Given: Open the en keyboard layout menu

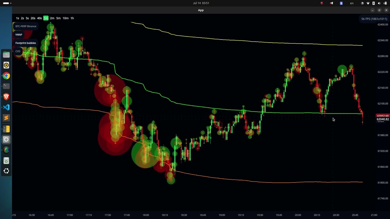Looking at the screenshot, I should click(x=352, y=3).
